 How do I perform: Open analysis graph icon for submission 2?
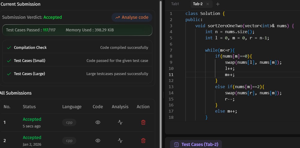pyautogui.click(x=120, y=141)
